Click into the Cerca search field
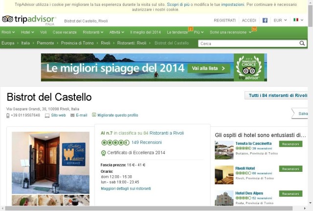The height and width of the screenshot is (211, 313). pyautogui.click(x=248, y=44)
